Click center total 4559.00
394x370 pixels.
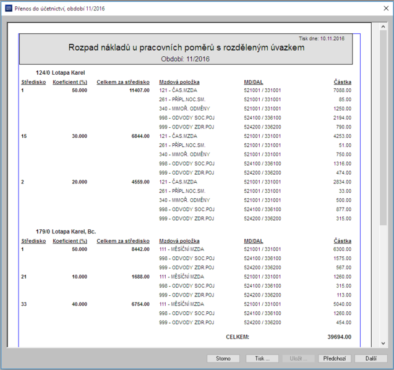click(140, 182)
